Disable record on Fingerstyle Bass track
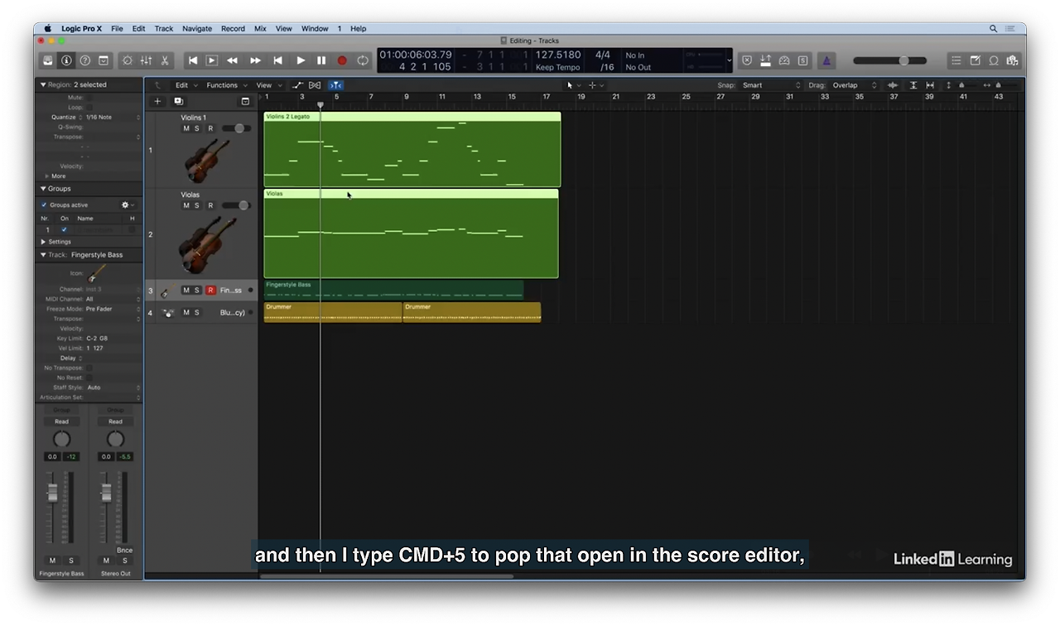 [x=210, y=291]
